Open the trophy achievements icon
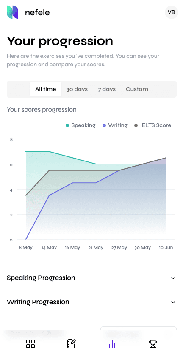 153,343
